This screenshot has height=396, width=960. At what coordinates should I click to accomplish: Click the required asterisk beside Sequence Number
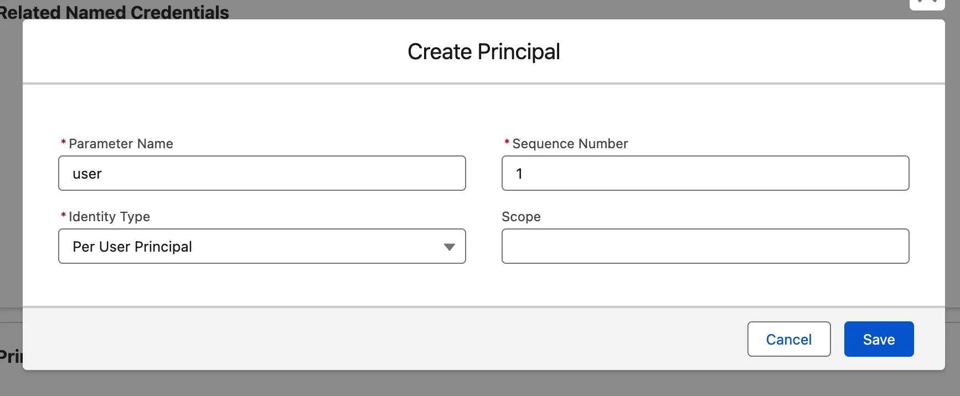[507, 143]
